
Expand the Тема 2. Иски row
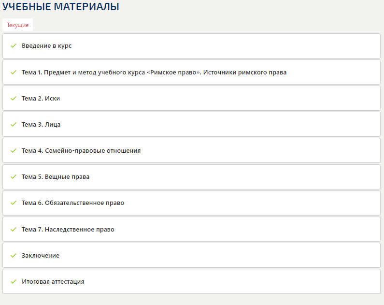(x=41, y=98)
